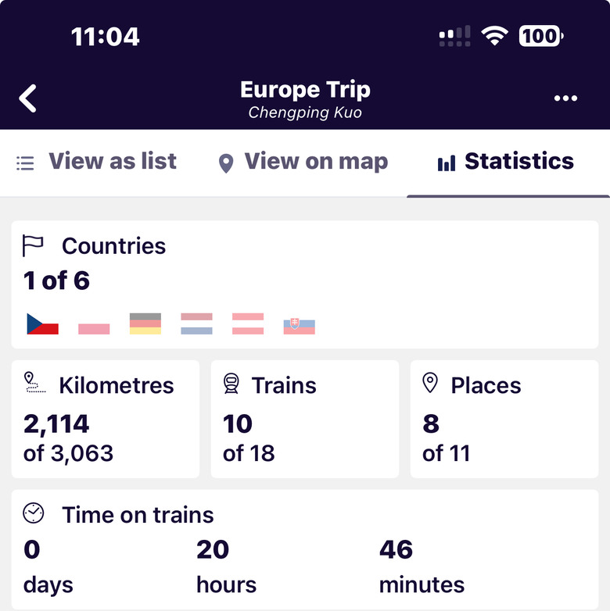Tap the German flag icon
This screenshot has width=610, height=611.
(145, 323)
